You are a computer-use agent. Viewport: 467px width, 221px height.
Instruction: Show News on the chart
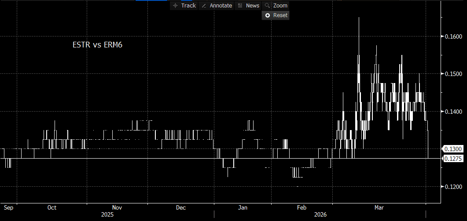(x=253, y=6)
